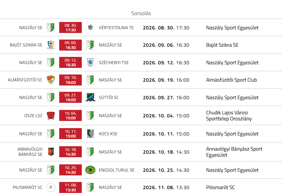This screenshot has width=282, height=196.
Task: Click the ENGSOL TURUL SE team name
Action: tap(116, 170)
